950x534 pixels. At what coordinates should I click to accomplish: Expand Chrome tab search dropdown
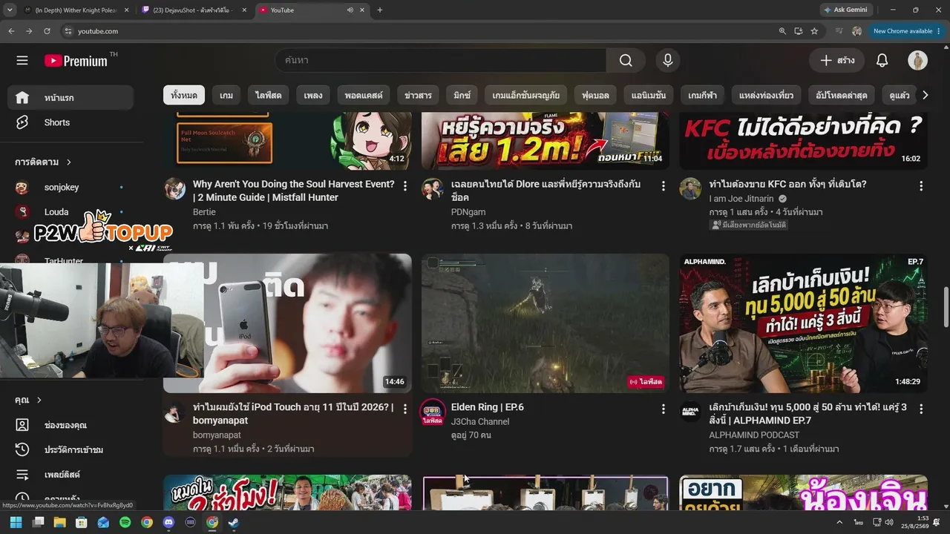click(10, 10)
